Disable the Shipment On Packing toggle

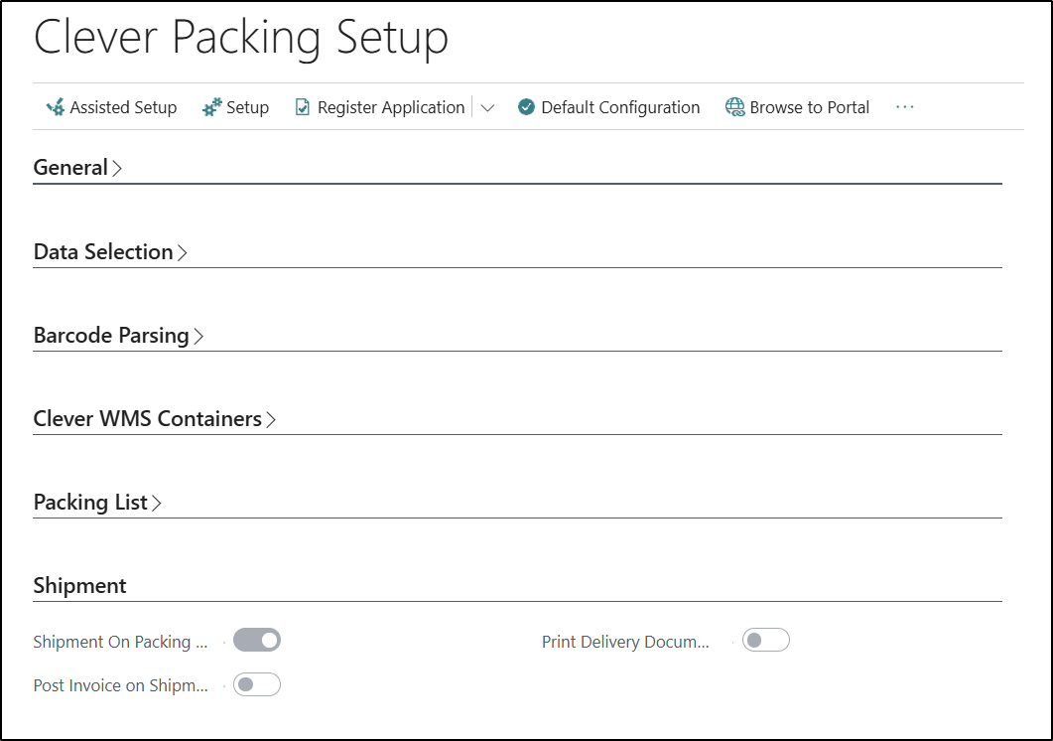(x=257, y=641)
